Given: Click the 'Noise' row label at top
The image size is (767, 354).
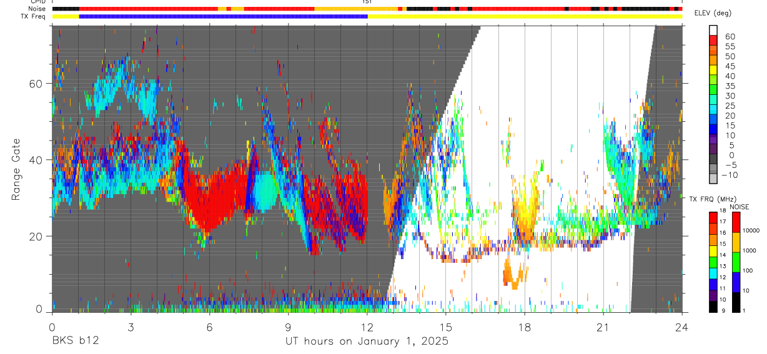Looking at the screenshot, I should pyautogui.click(x=37, y=9).
